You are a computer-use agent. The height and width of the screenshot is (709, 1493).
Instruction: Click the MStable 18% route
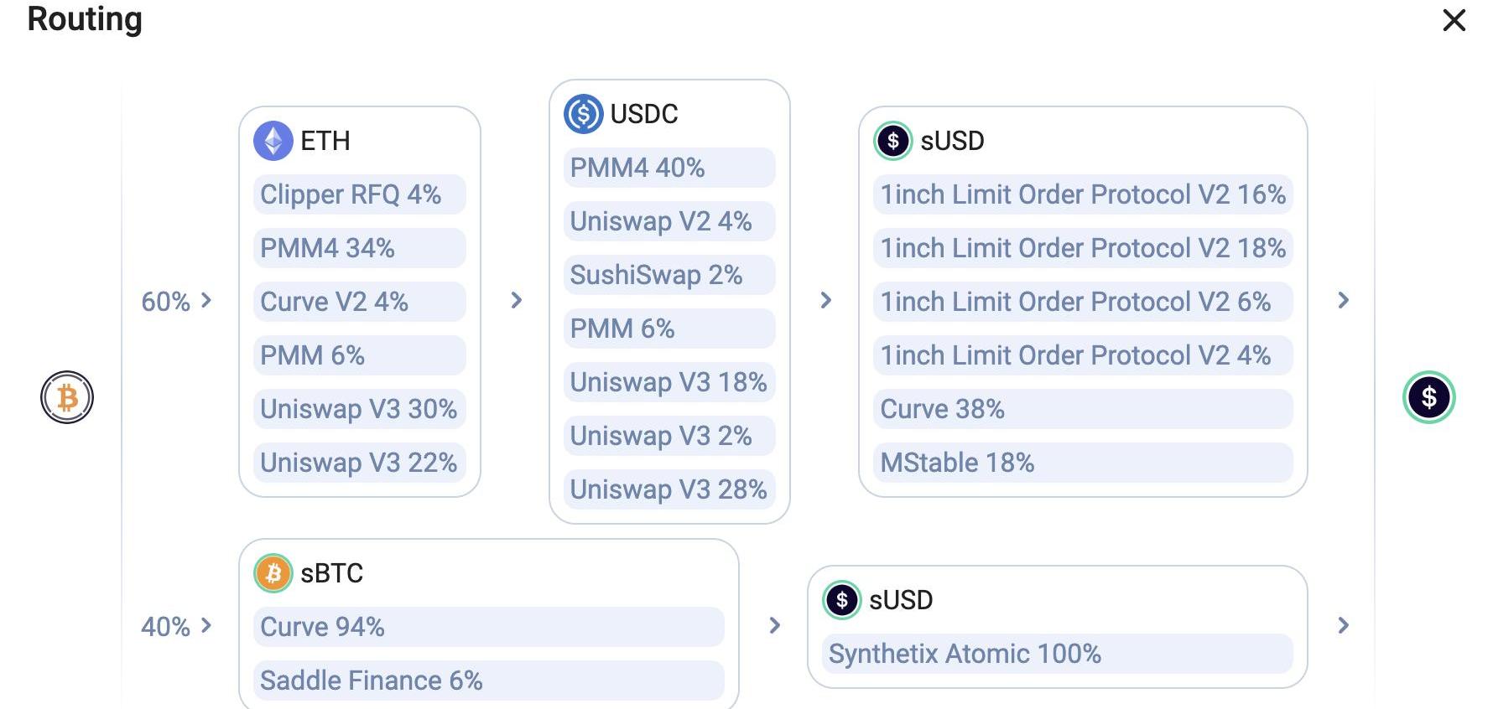1083,463
